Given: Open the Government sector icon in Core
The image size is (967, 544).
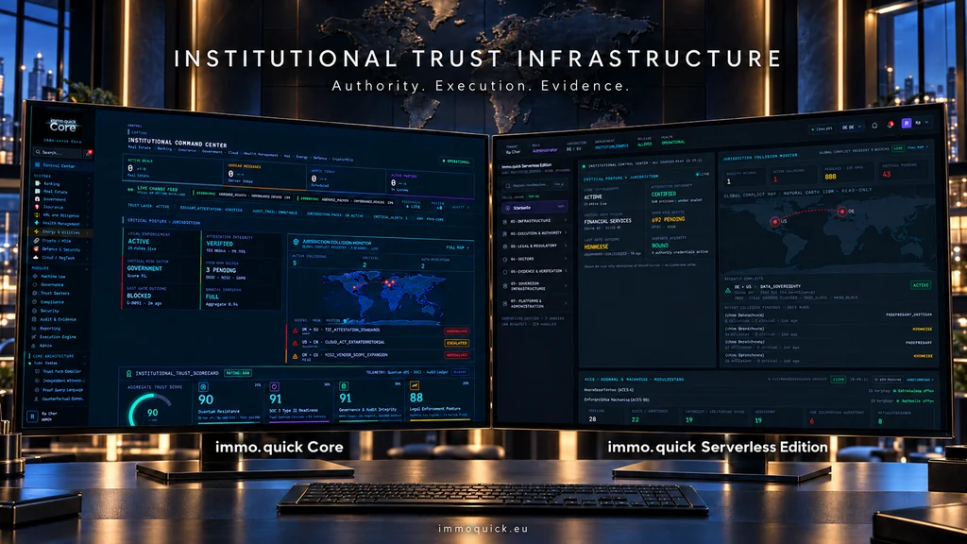Looking at the screenshot, I should point(37,199).
